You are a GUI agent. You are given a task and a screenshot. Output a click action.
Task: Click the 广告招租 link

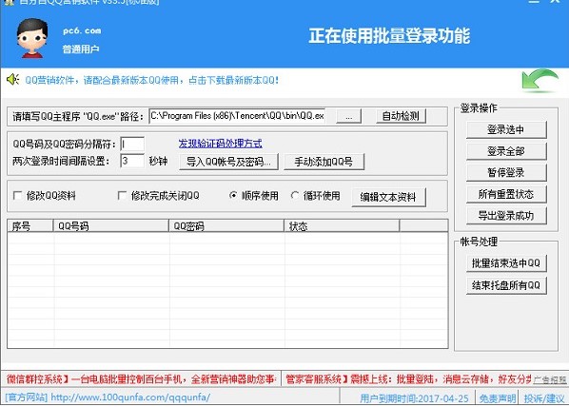(549, 380)
